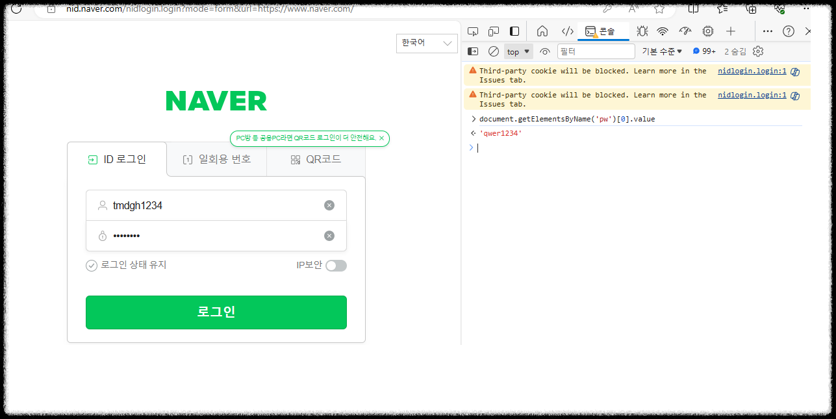This screenshot has height=419, width=836.
Task: Click the ID input showing tmdgh1234
Action: [x=216, y=205]
